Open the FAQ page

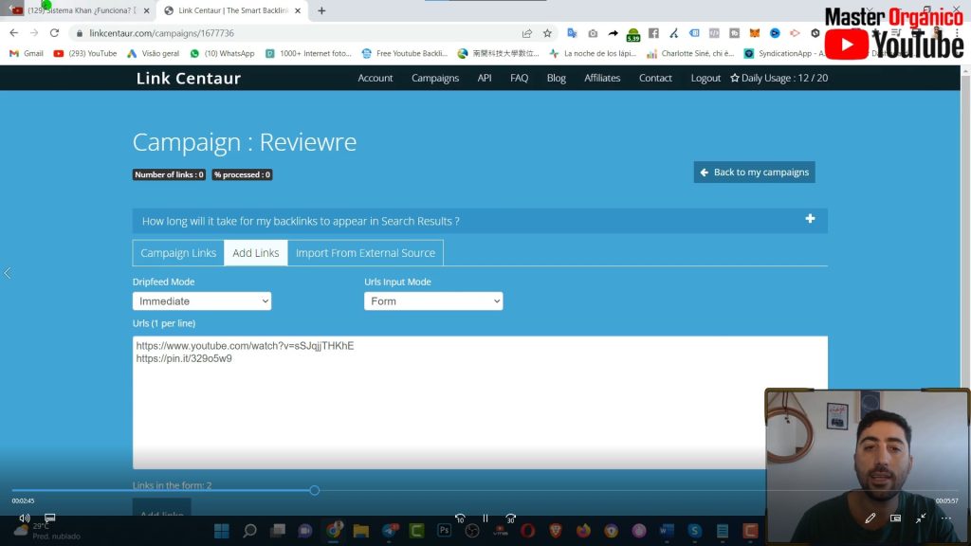pos(519,78)
